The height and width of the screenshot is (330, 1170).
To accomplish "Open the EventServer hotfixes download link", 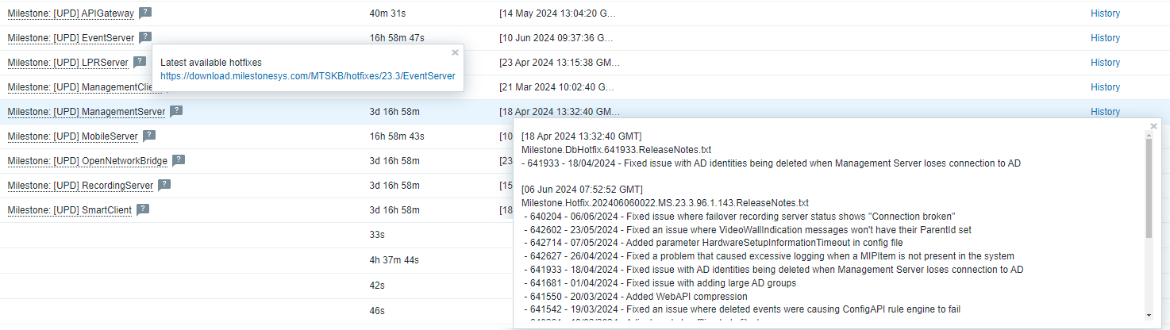I will coord(308,76).
